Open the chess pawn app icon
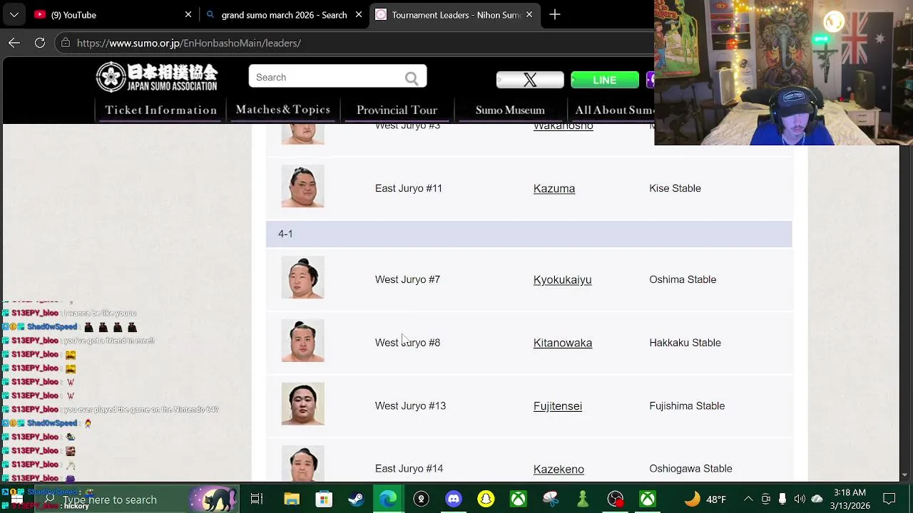The image size is (913, 513). (x=583, y=499)
